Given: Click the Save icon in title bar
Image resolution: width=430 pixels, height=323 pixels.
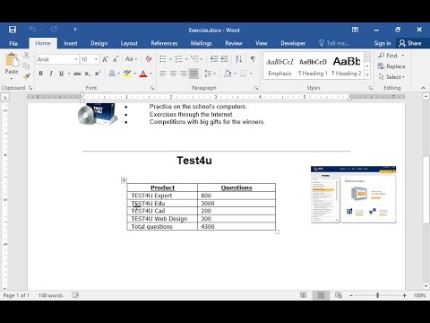Looking at the screenshot, I should click(13, 30).
